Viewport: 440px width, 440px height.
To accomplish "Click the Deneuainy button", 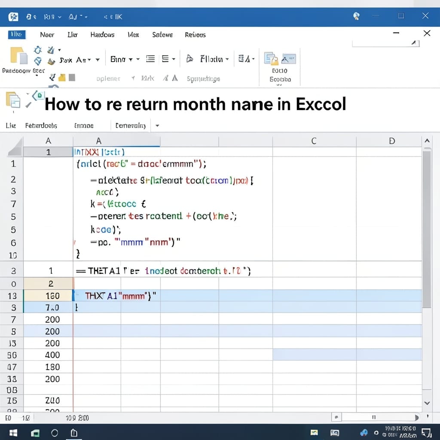I will [x=131, y=125].
